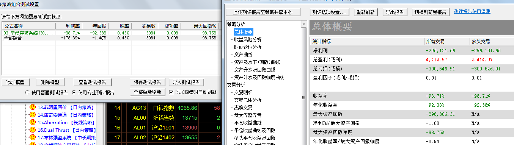Click 删除模型 button
The image size is (514, 145).
pyautogui.click(x=50, y=82)
